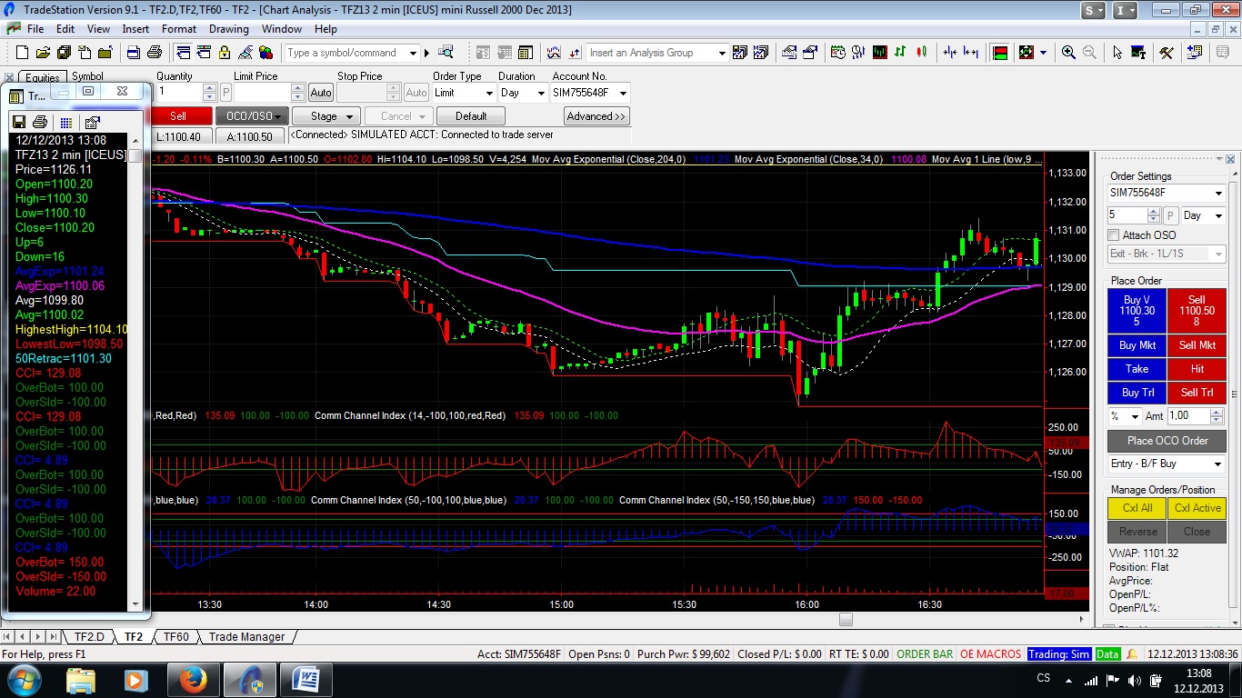1242x698 pixels.
Task: Click the zoom in magnifier icon
Action: click(x=1068, y=53)
